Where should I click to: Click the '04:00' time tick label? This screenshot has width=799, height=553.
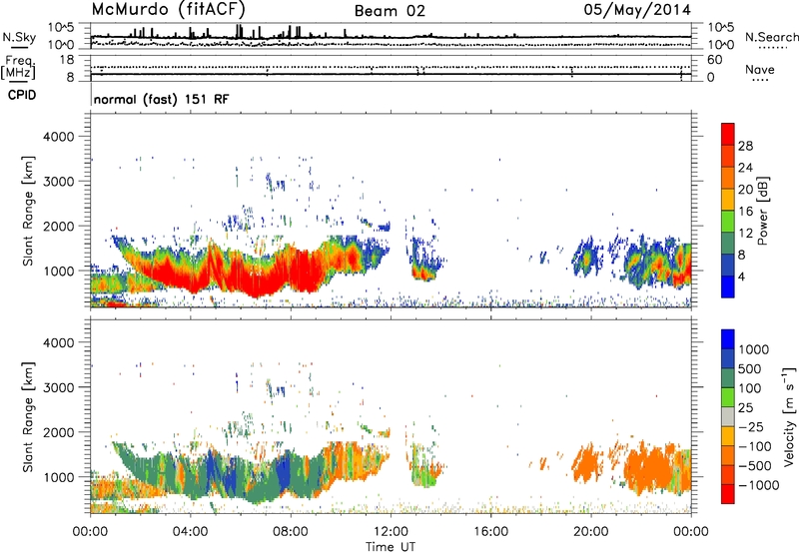point(191,532)
